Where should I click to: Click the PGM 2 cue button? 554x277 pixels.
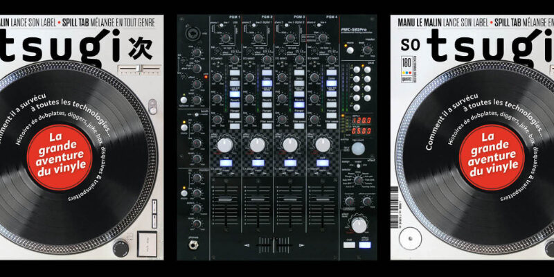(258, 163)
